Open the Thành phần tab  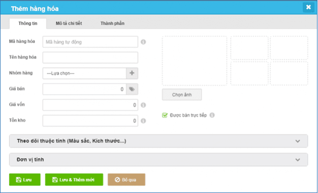(x=112, y=23)
